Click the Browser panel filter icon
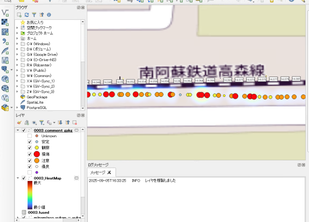309x222 pixels. point(34,15)
